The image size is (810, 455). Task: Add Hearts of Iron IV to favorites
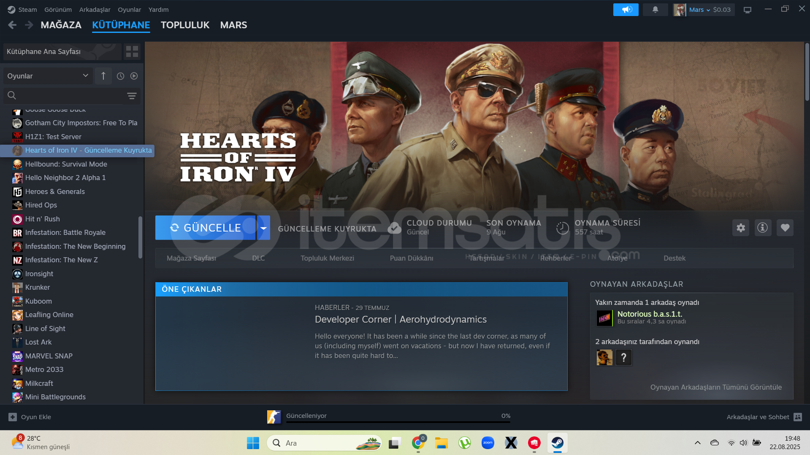[x=785, y=228]
